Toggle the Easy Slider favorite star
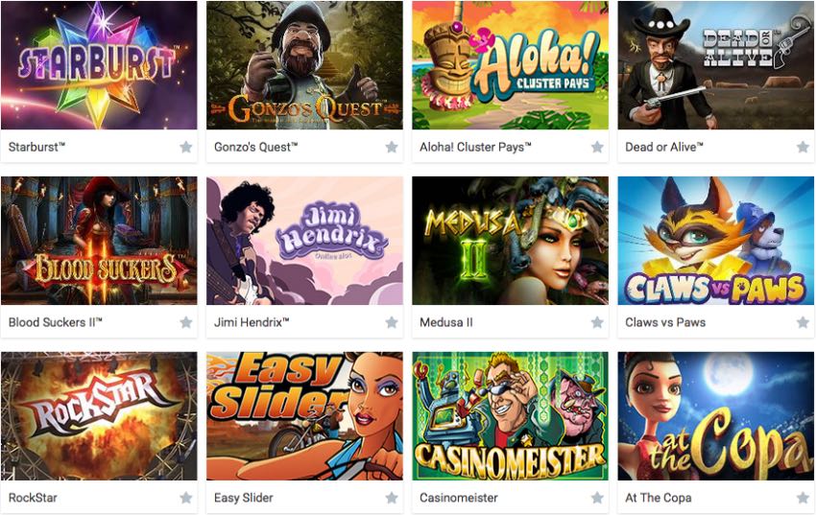The width and height of the screenshot is (816, 515). 392,498
